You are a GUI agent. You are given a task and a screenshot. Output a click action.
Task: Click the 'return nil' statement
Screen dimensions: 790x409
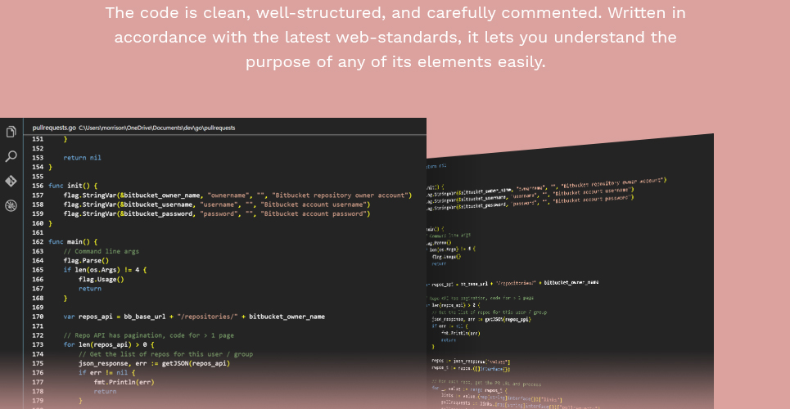[82, 157]
